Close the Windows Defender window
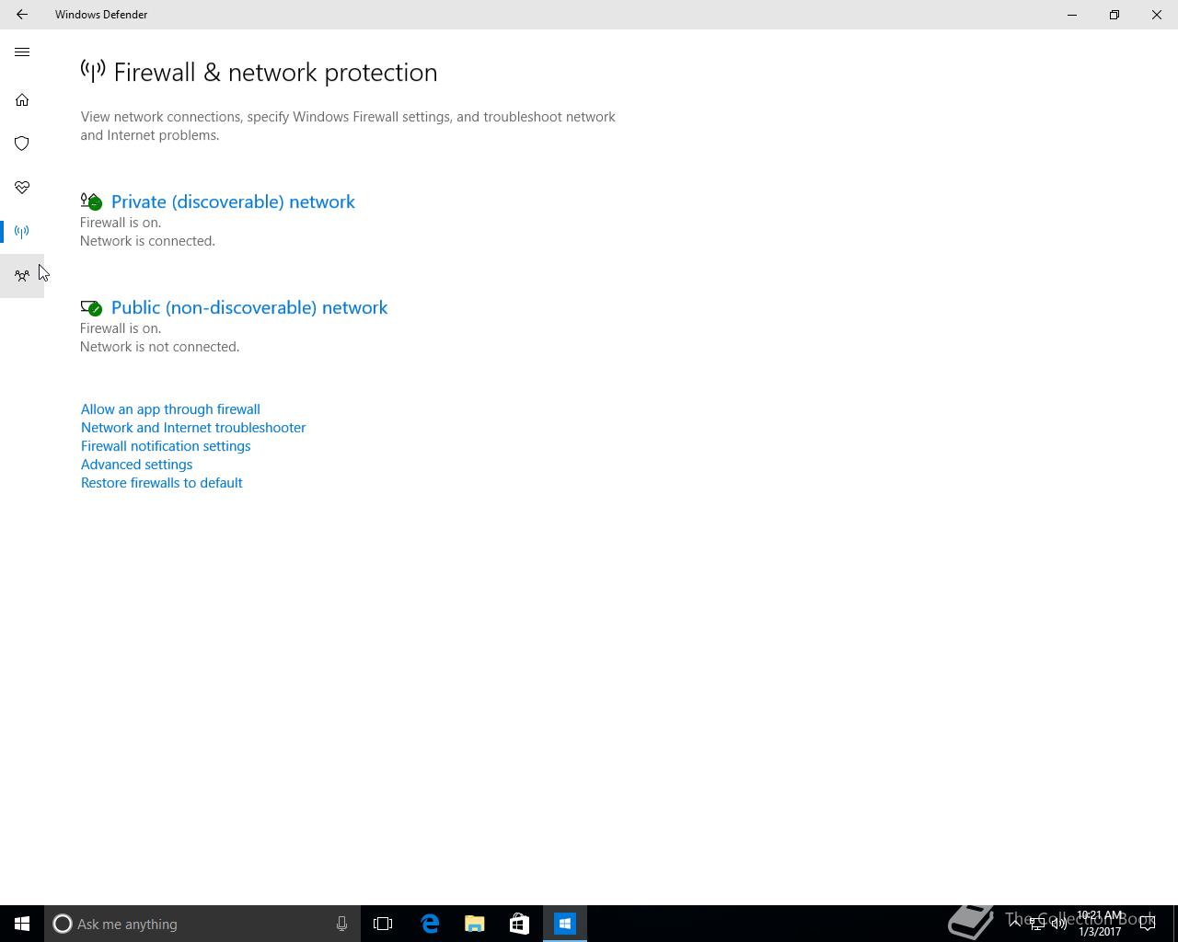The height and width of the screenshot is (942, 1178). click(x=1157, y=15)
